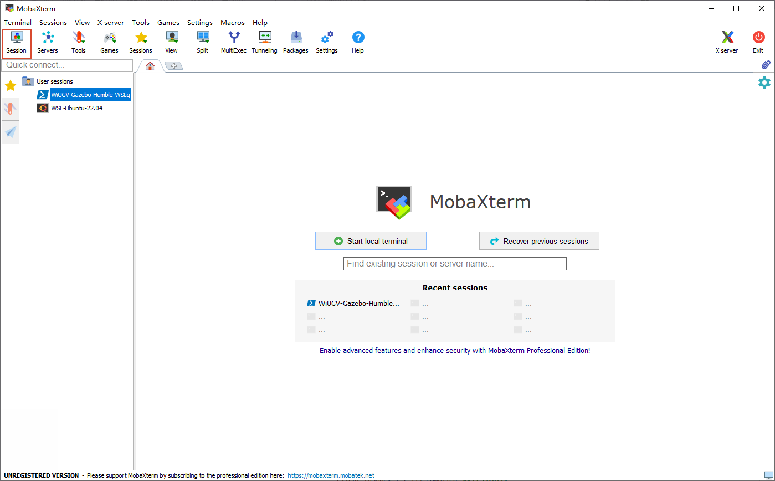The height and width of the screenshot is (481, 775).
Task: Click Start local terminal button
Action: point(371,241)
